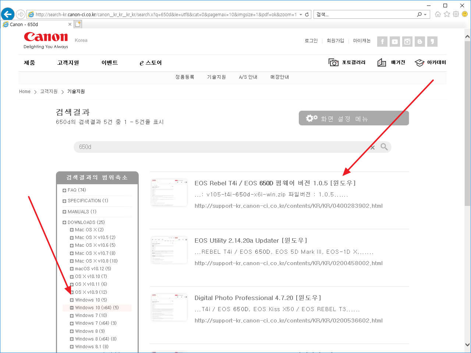Click the browser Forward arrow
The image size is (471, 353).
tap(21, 14)
